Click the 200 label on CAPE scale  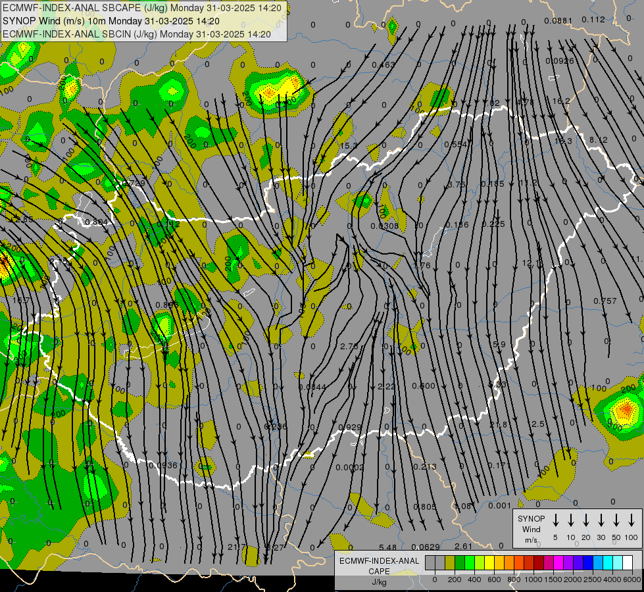click(x=455, y=580)
